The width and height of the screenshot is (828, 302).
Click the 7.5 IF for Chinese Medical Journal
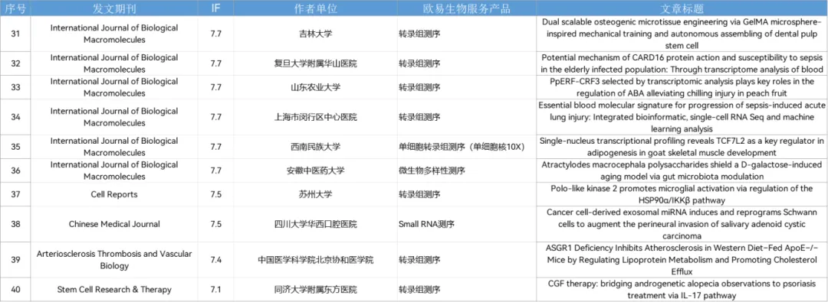(x=215, y=224)
